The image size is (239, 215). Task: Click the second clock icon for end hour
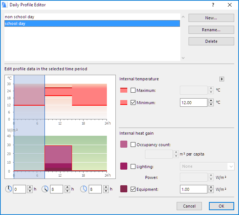tap(45, 189)
